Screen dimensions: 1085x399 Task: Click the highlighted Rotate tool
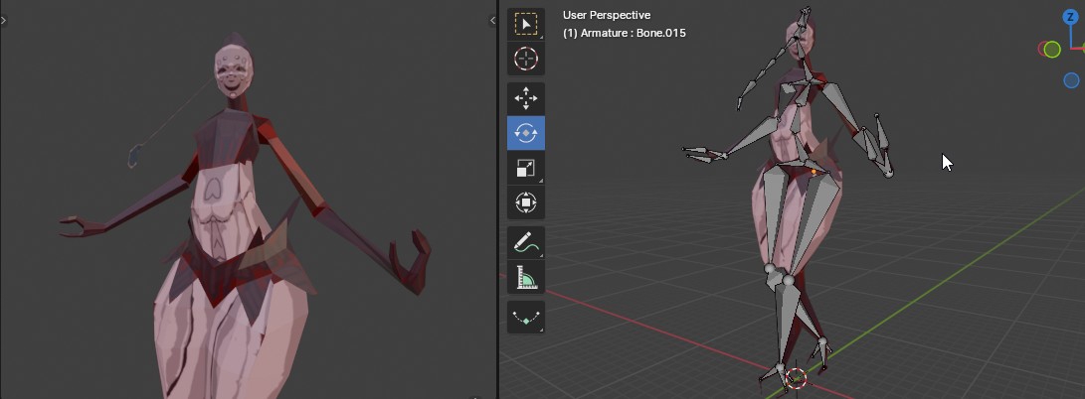[525, 133]
